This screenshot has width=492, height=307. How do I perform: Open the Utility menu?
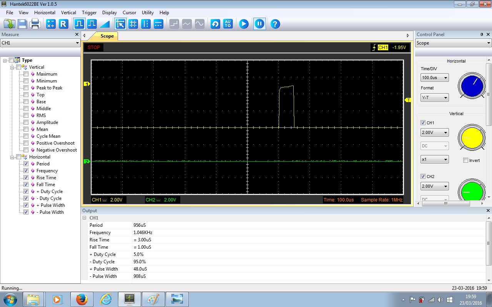(148, 13)
